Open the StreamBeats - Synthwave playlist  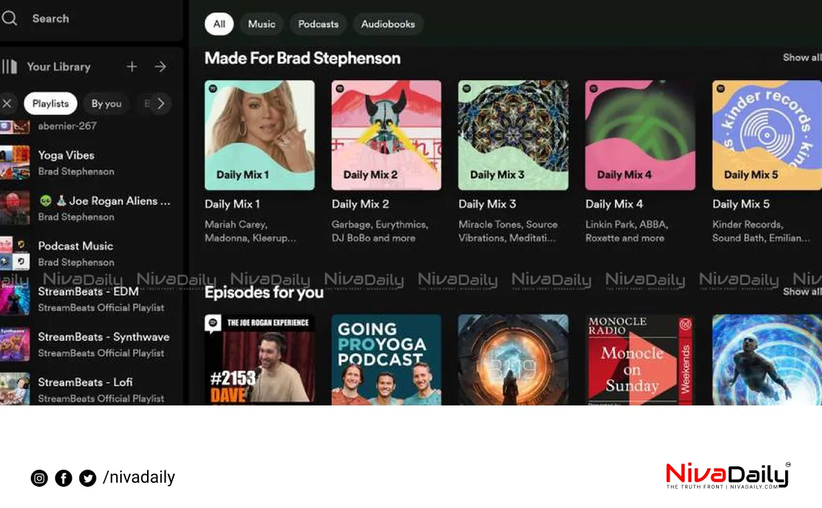point(89,344)
